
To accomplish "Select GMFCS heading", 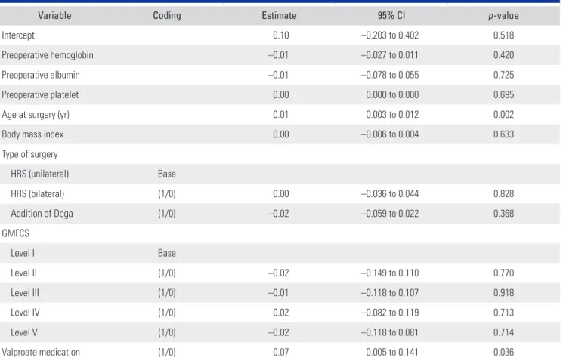I will point(15,233).
